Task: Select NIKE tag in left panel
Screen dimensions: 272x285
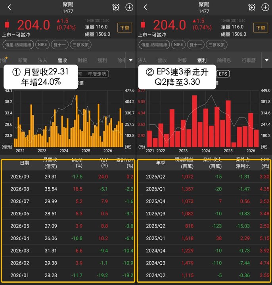Action: point(42,45)
